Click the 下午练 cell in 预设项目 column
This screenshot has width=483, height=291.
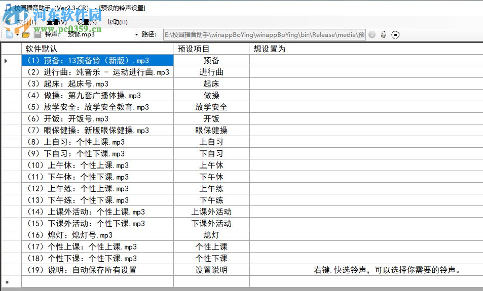[x=212, y=200]
